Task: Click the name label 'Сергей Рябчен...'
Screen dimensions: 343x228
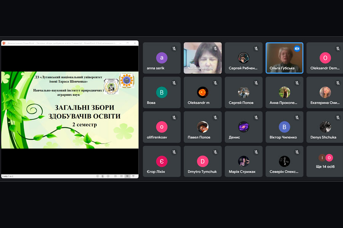Action: pyautogui.click(x=243, y=68)
